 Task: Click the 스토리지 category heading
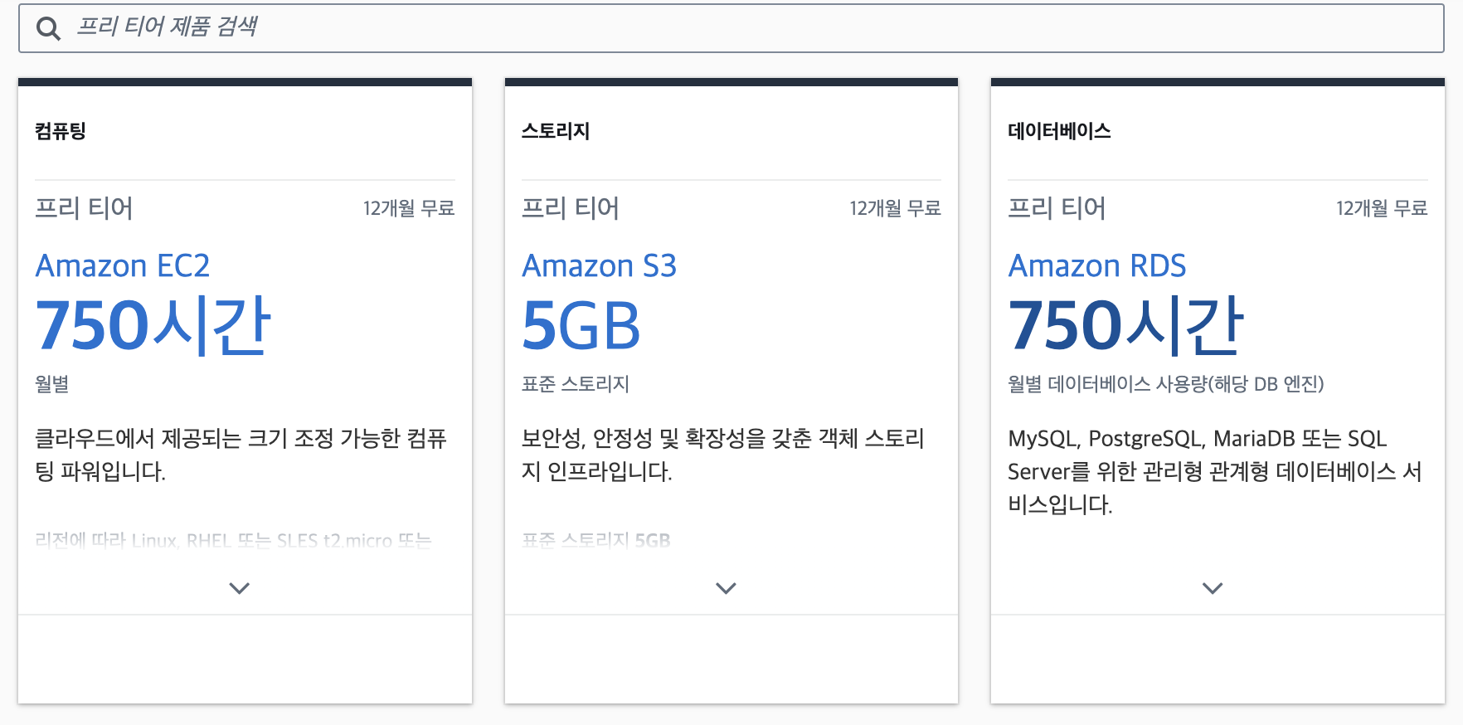[x=555, y=131]
